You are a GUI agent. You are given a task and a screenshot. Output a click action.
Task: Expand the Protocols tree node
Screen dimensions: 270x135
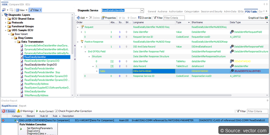tap(6, 23)
